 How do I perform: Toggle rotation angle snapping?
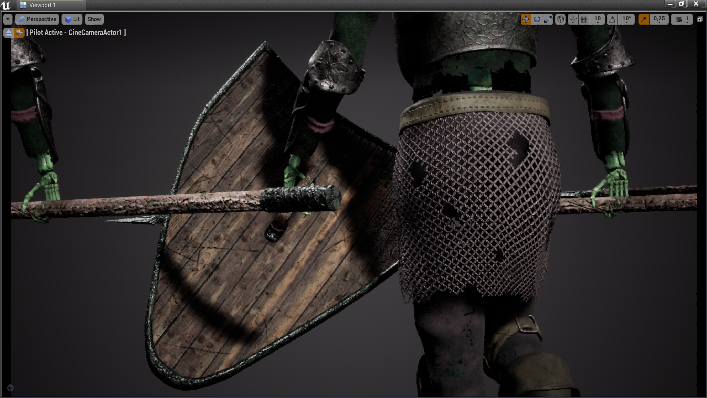click(x=612, y=19)
